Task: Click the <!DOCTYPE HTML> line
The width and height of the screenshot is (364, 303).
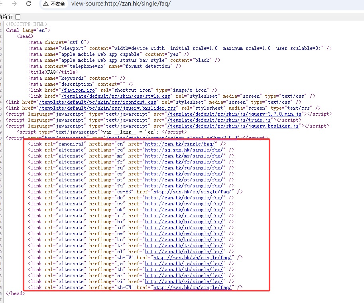Action: (26, 24)
